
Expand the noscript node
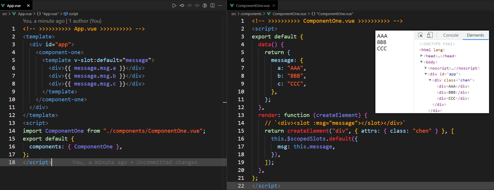(x=426, y=68)
